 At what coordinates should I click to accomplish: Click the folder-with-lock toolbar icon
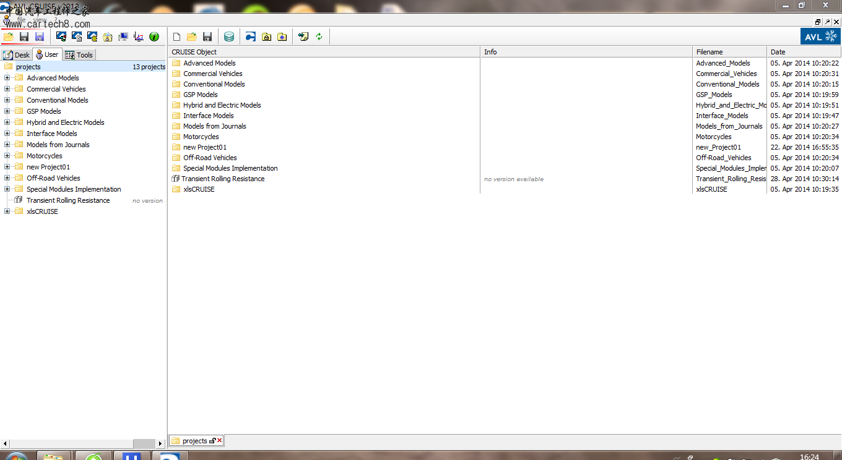[x=266, y=37]
